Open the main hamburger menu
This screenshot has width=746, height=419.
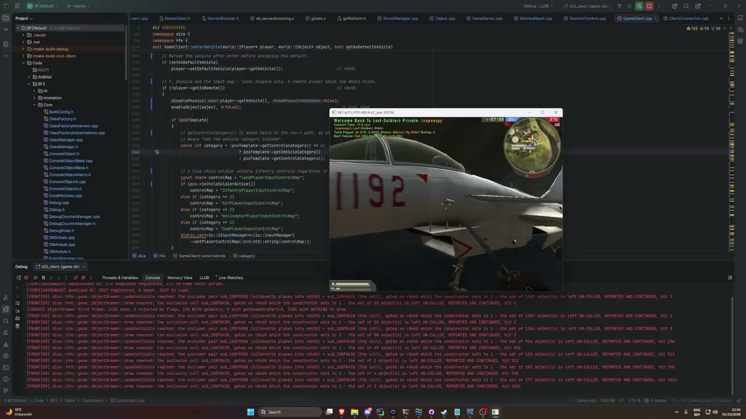point(16,6)
